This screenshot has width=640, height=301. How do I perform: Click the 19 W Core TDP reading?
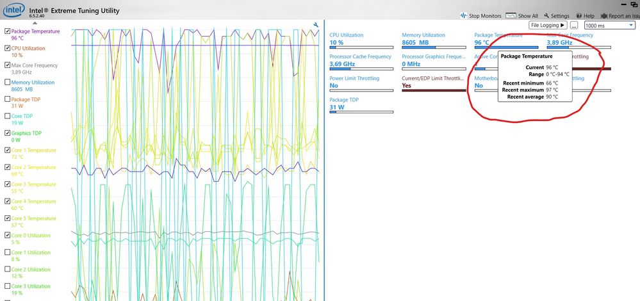(17, 123)
